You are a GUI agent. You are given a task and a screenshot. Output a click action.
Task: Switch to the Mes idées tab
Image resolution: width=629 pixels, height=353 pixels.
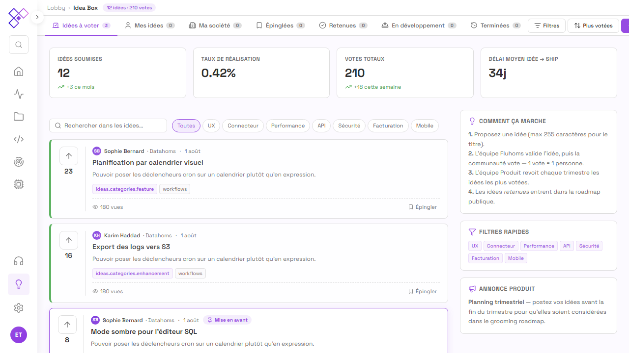tap(150, 25)
